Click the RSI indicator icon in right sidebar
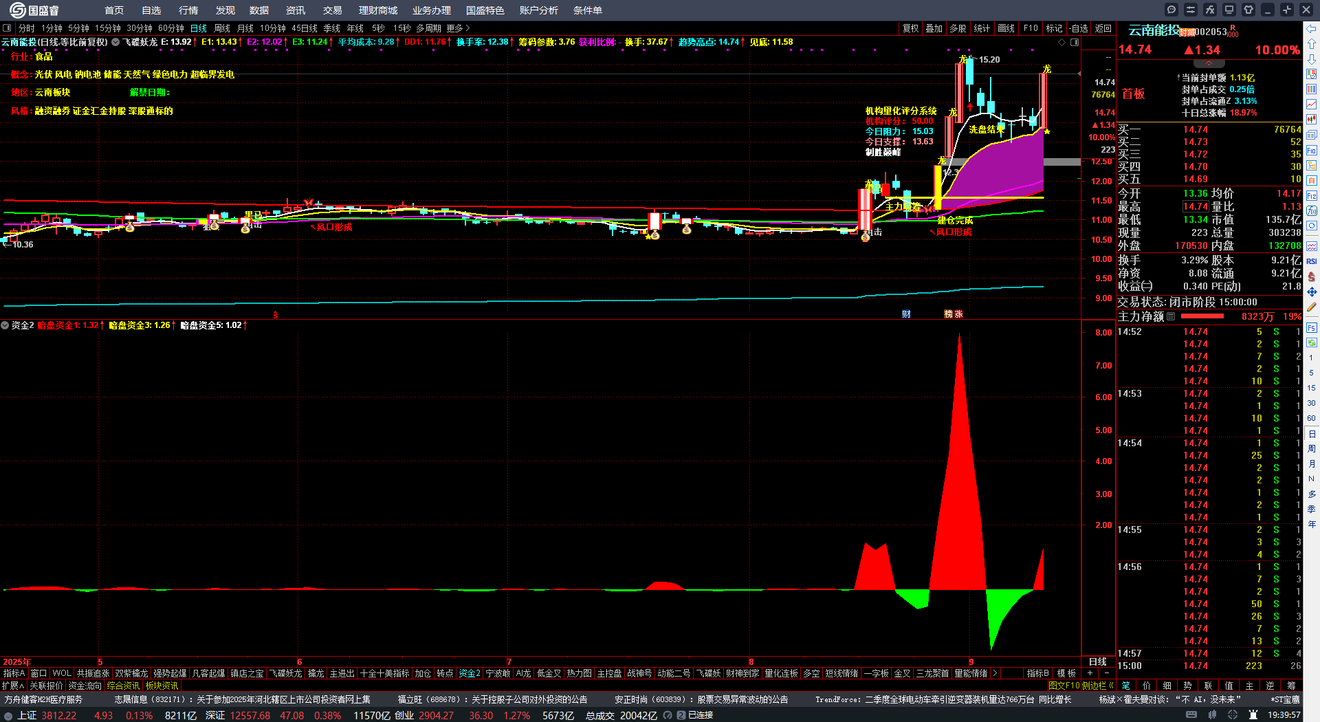1320x722 pixels. tap(1312, 261)
